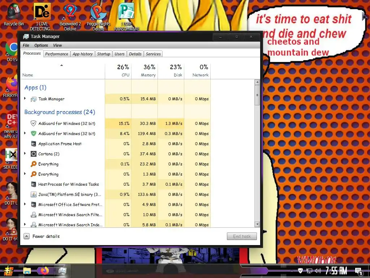Click the Task Manager app row icon
The width and height of the screenshot is (370, 278).
[34, 99]
